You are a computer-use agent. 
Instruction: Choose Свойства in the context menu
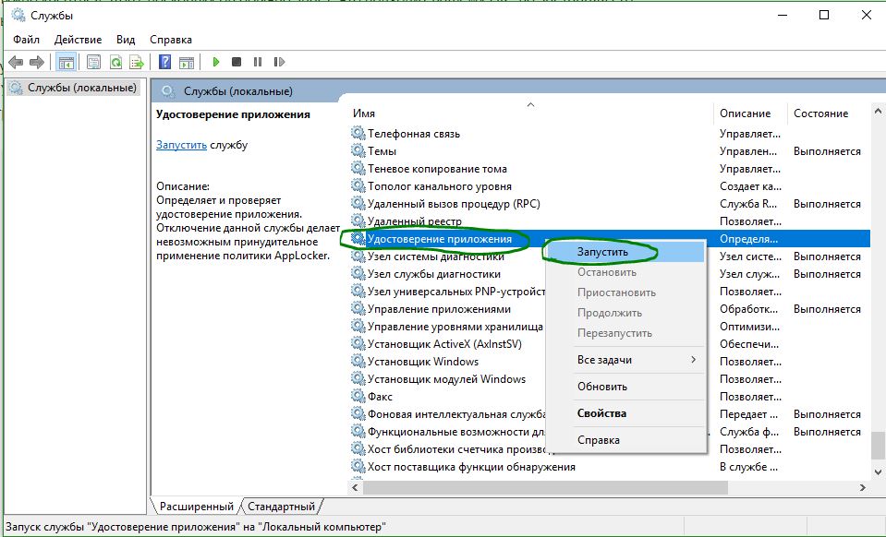626,413
